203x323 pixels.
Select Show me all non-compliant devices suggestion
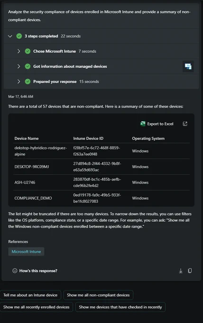coord(98,295)
